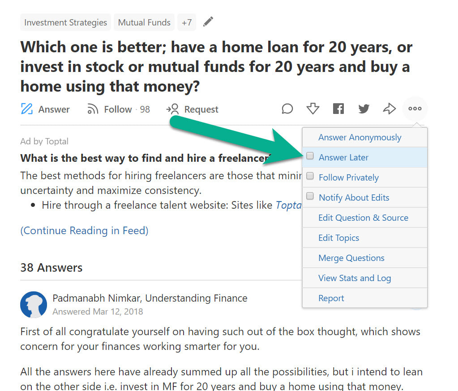Click the edit topics pencil icon

pos(208,21)
